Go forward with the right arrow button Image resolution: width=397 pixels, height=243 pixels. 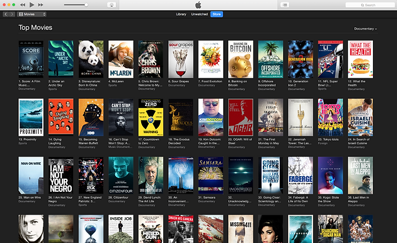[x=12, y=15]
